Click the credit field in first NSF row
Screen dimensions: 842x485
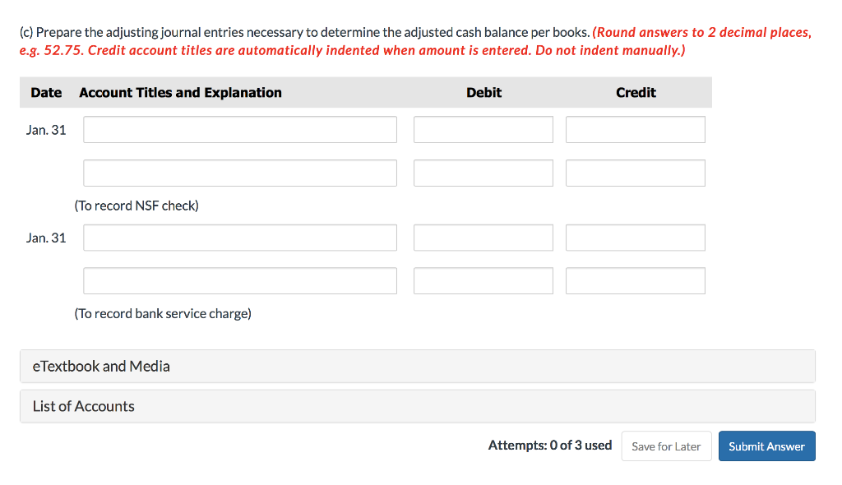coord(635,129)
